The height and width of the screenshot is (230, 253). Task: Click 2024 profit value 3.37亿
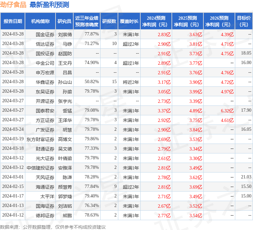[164, 111]
